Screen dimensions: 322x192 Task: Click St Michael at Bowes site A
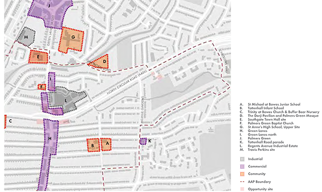[106, 144]
